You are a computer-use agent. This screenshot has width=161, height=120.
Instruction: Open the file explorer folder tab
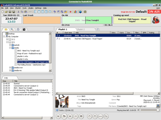(x=6, y=29)
